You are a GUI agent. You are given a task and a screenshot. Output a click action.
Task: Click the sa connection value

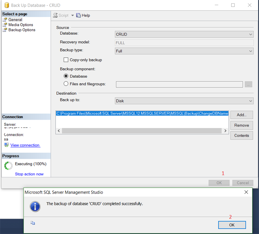[6, 139]
